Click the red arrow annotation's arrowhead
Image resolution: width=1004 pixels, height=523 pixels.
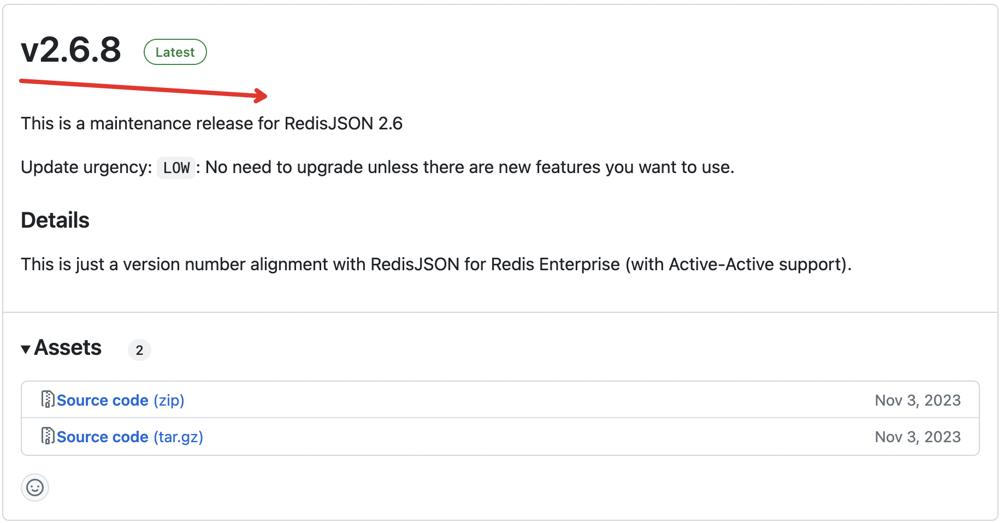tap(261, 96)
